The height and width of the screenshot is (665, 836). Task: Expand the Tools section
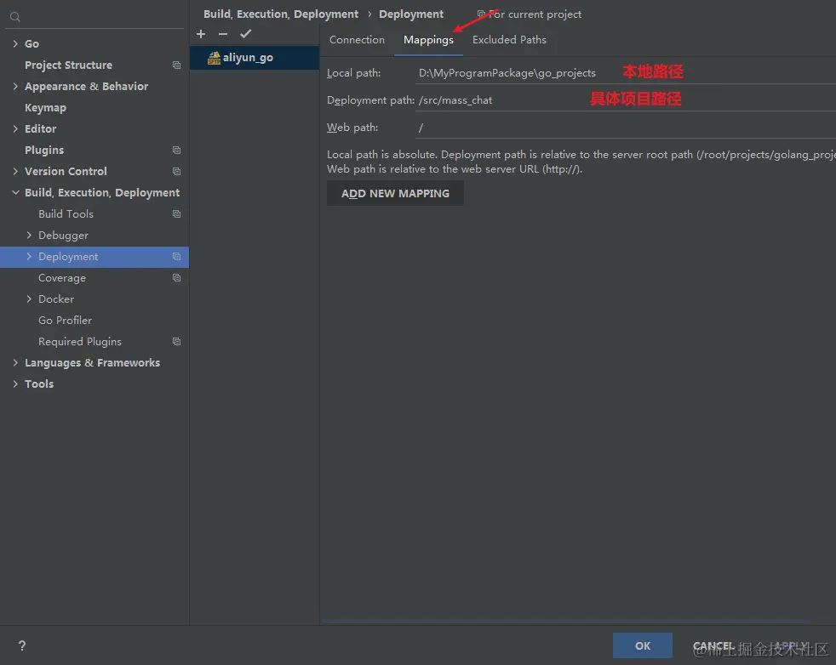(x=15, y=384)
